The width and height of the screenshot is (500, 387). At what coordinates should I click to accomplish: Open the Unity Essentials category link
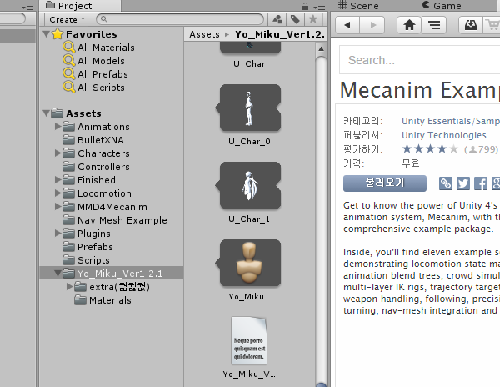(451, 121)
